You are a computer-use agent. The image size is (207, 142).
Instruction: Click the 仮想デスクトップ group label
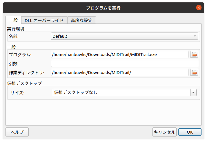pos(24,83)
